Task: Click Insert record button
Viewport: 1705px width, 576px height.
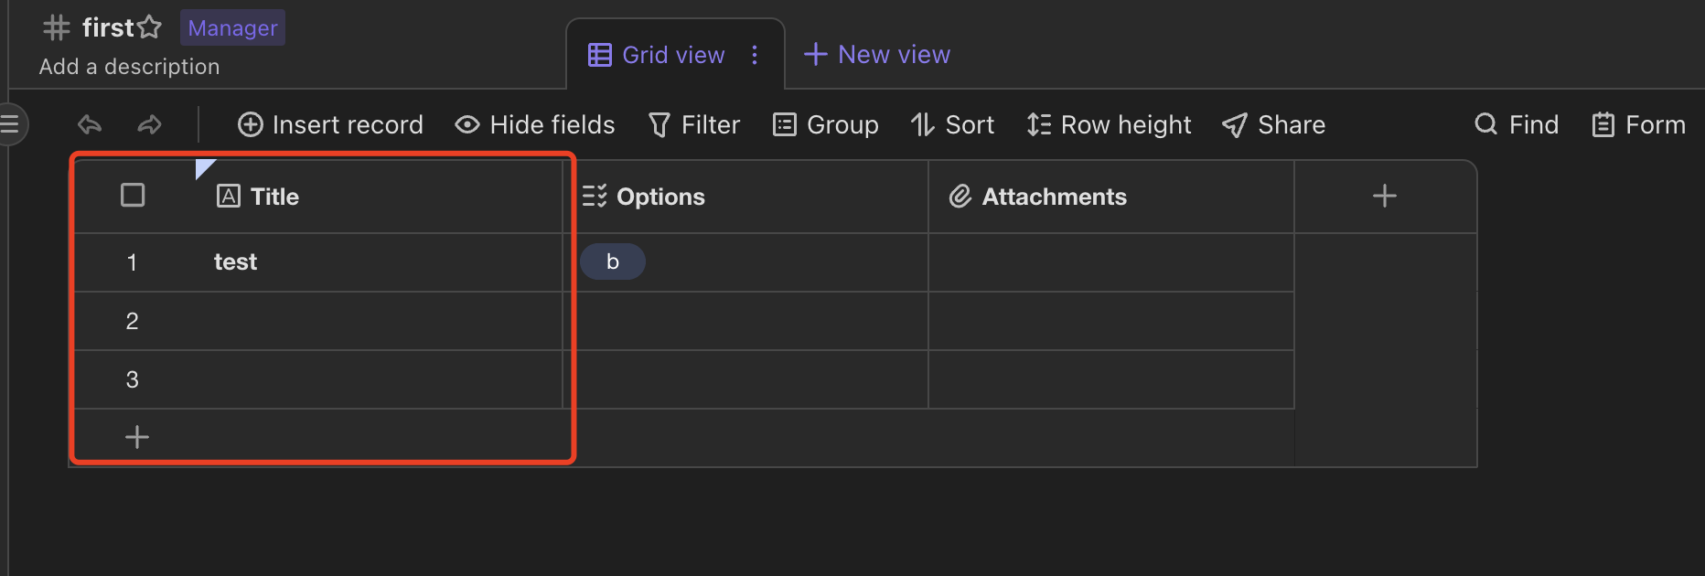Action: click(x=330, y=124)
